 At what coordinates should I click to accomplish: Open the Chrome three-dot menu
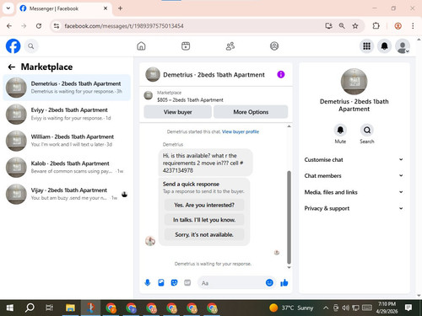click(x=413, y=26)
